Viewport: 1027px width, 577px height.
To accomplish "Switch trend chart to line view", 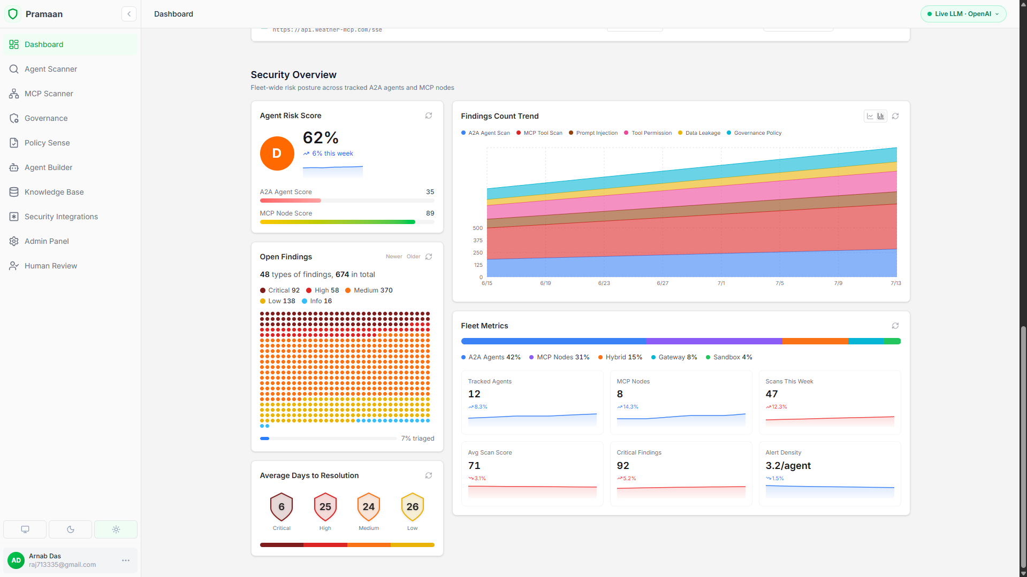I will (x=870, y=116).
